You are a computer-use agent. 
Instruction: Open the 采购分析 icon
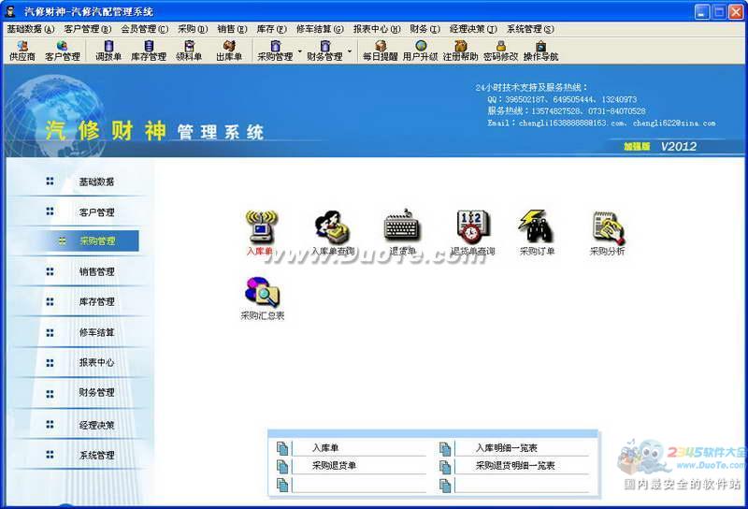(607, 227)
